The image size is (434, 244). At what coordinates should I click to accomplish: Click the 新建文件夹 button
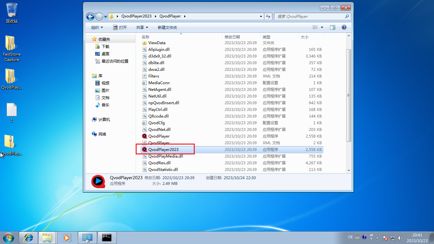click(x=168, y=27)
